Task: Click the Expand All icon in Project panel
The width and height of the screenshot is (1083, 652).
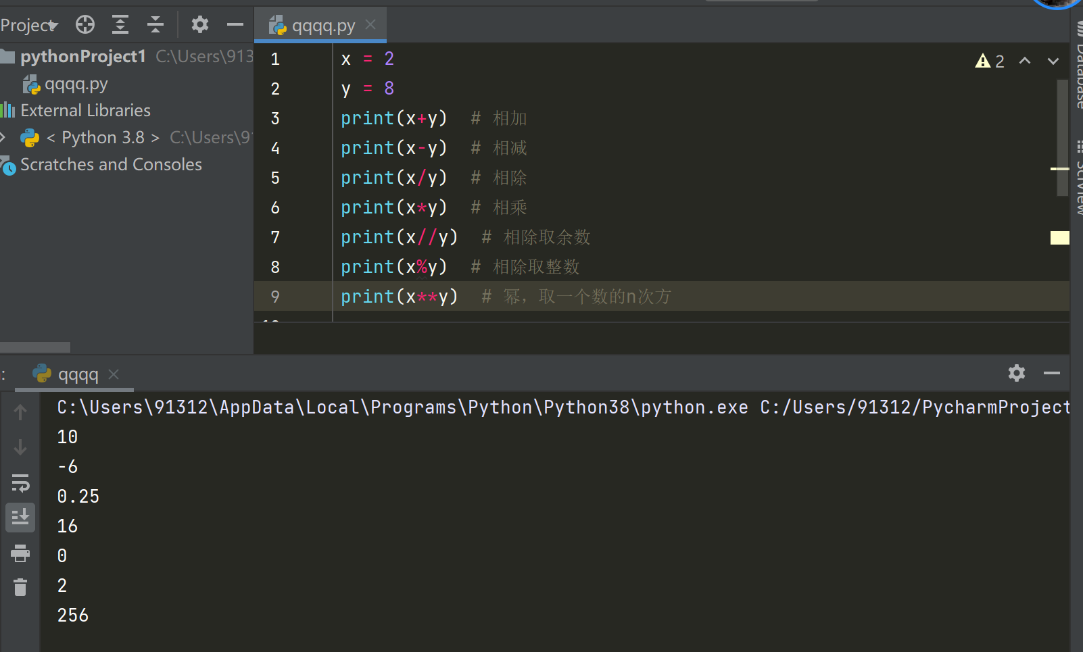Action: pos(120,25)
